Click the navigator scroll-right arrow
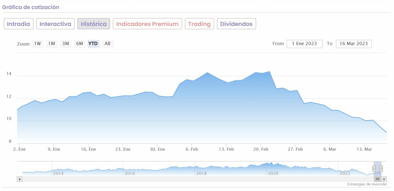The image size is (394, 191). tap(384, 179)
